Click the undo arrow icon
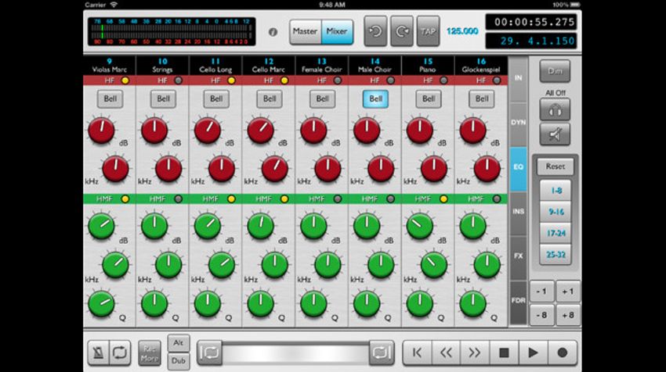 pos(375,31)
